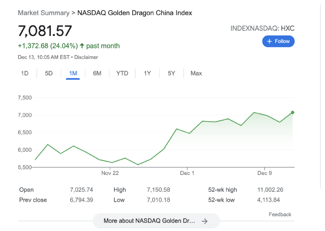Click the 7,000 y-axis label
The width and height of the screenshot is (325, 231).
tap(25, 115)
